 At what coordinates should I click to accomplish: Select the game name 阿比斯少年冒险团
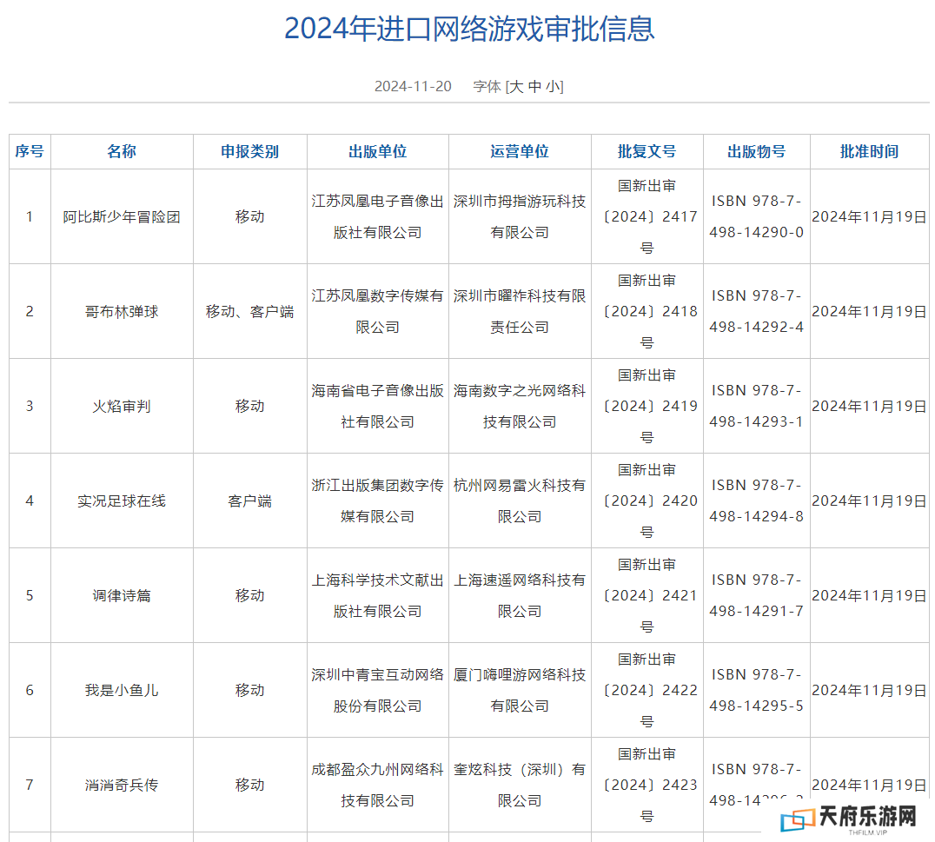pyautogui.click(x=122, y=217)
